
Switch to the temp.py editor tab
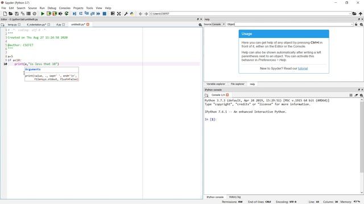point(13,24)
